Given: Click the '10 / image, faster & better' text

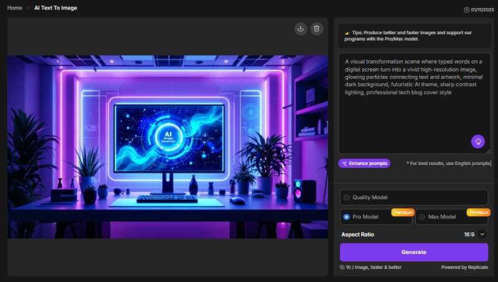Looking at the screenshot, I should [374, 268].
